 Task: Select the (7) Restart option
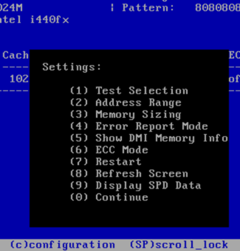click(x=106, y=162)
